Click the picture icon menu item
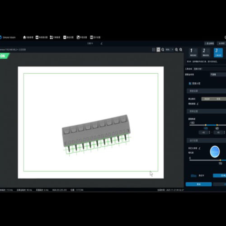Screen dimensions: 226x226 point(78,37)
